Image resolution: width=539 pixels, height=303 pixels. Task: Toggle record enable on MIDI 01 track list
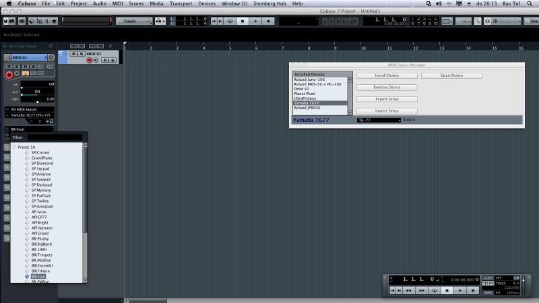click(x=90, y=61)
